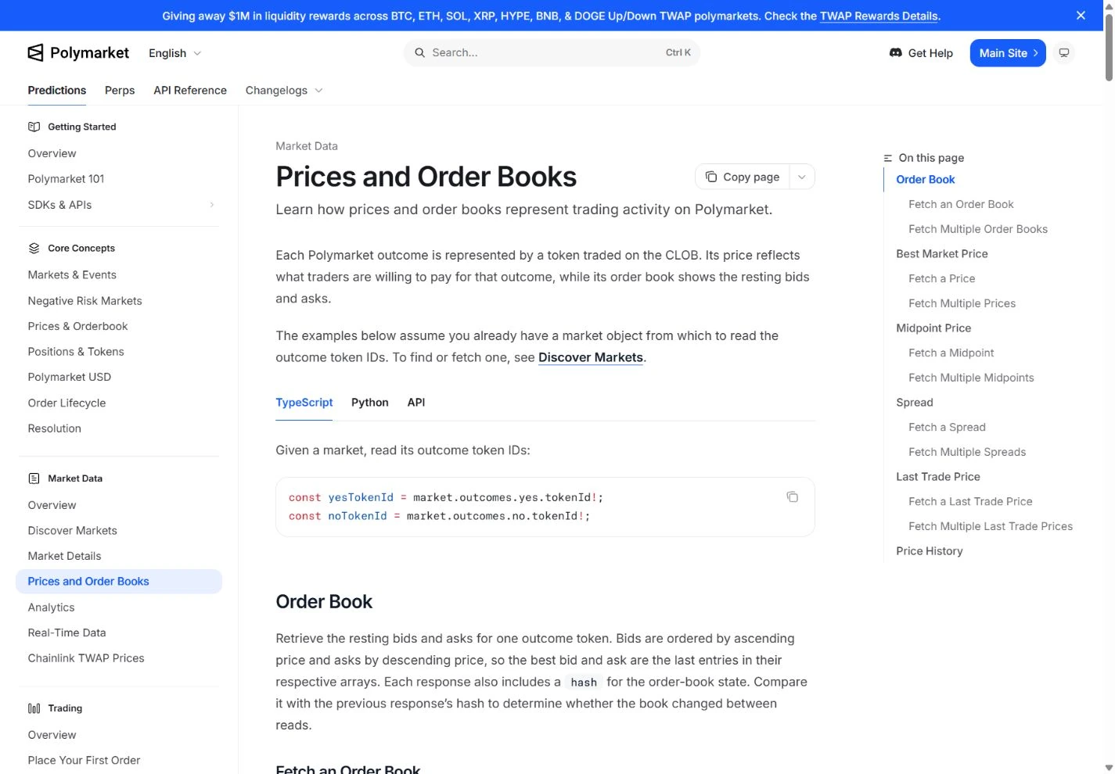Click the Trading chart icon
Viewport: 1115px width, 774px height.
click(34, 708)
